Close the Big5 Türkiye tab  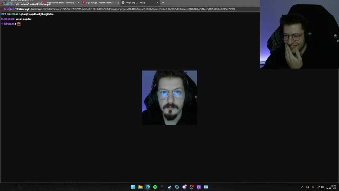click(118, 3)
